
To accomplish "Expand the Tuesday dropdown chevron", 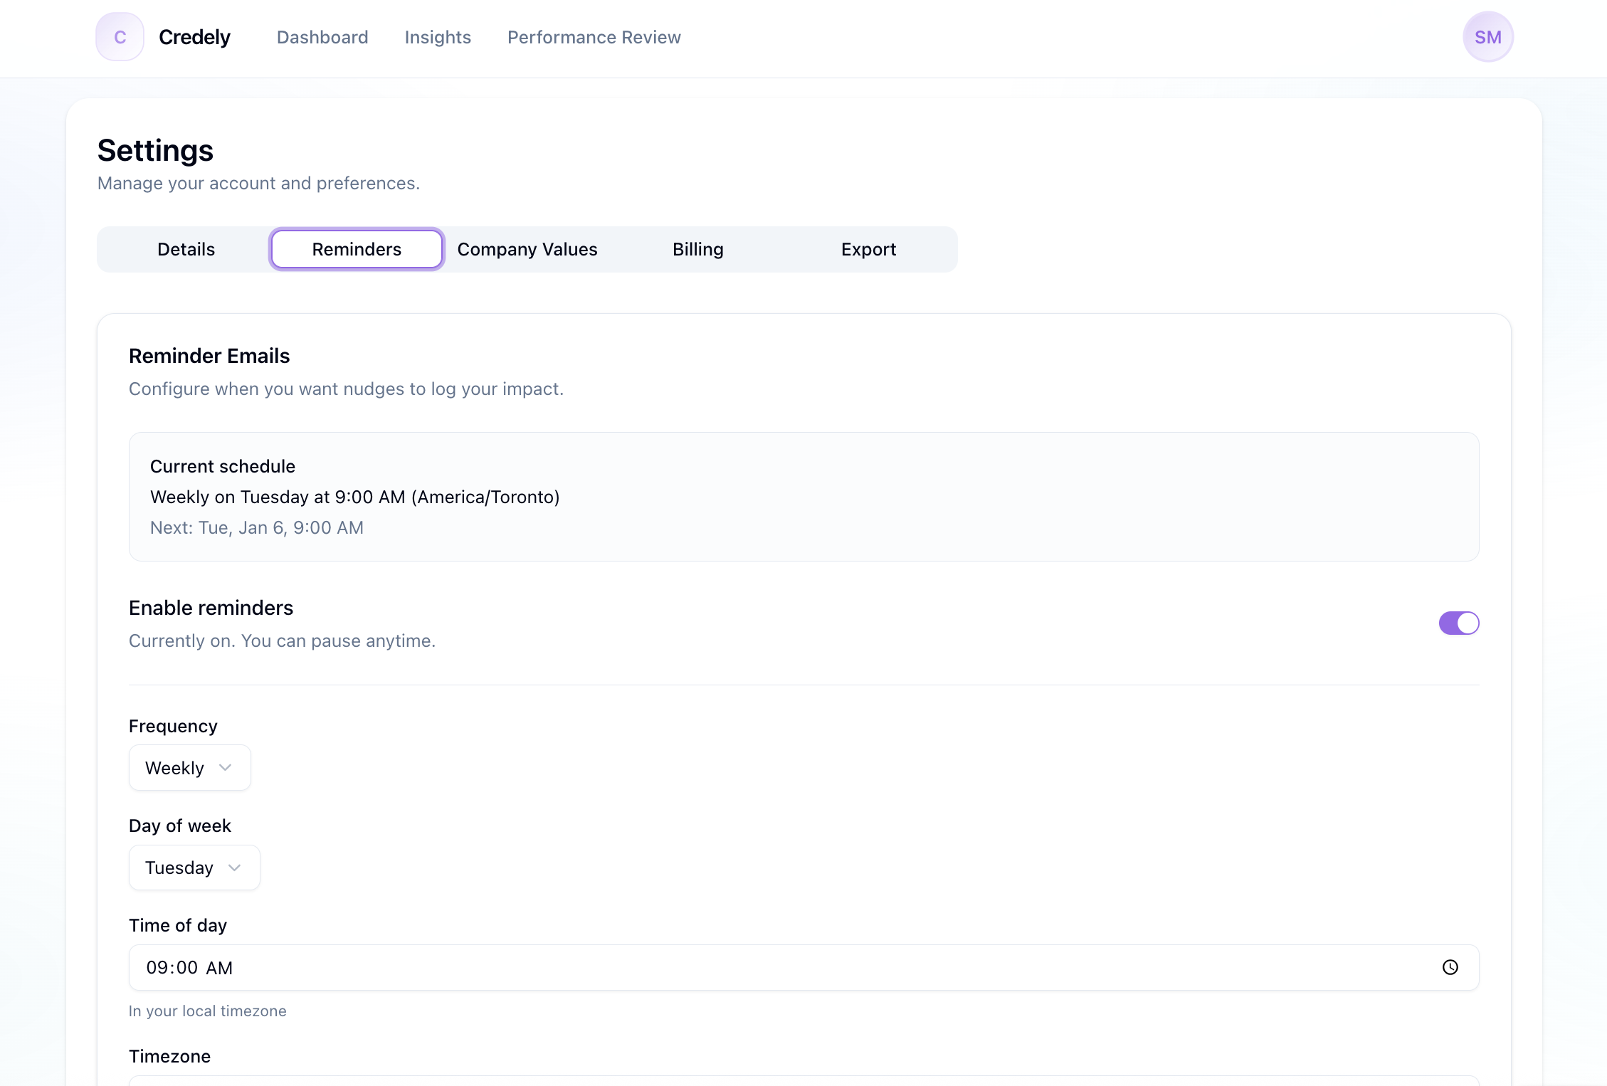I will pyautogui.click(x=235, y=867).
